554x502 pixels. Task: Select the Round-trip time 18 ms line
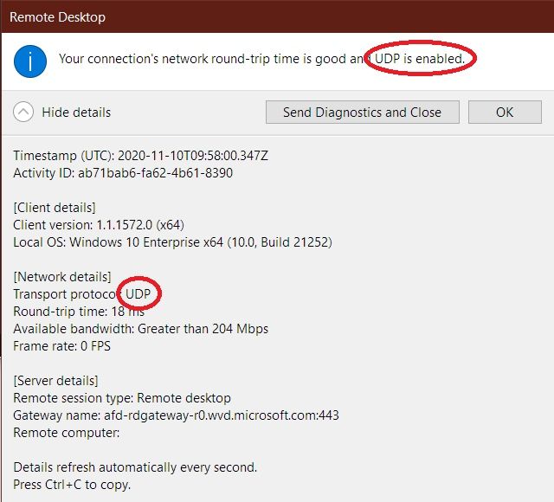pos(79,312)
